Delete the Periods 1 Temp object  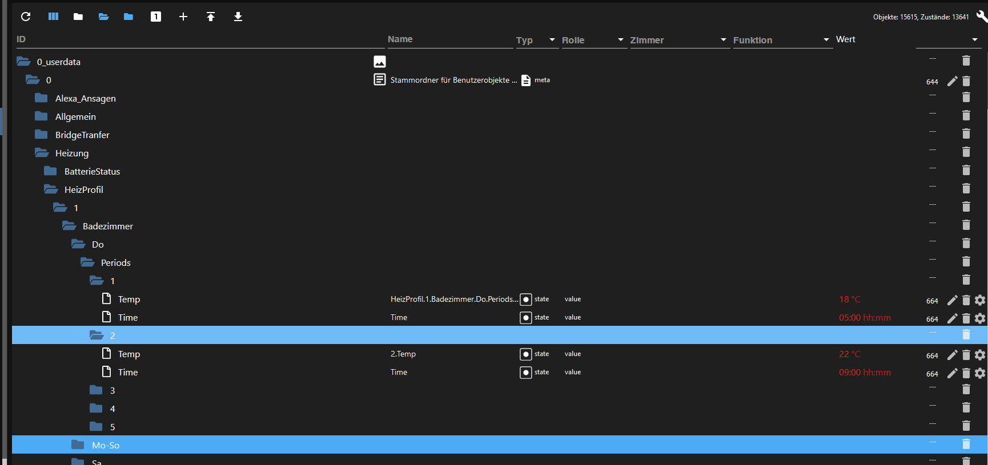click(966, 300)
